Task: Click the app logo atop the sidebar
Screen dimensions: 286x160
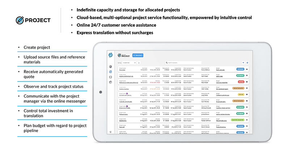Action: click(x=110, y=55)
